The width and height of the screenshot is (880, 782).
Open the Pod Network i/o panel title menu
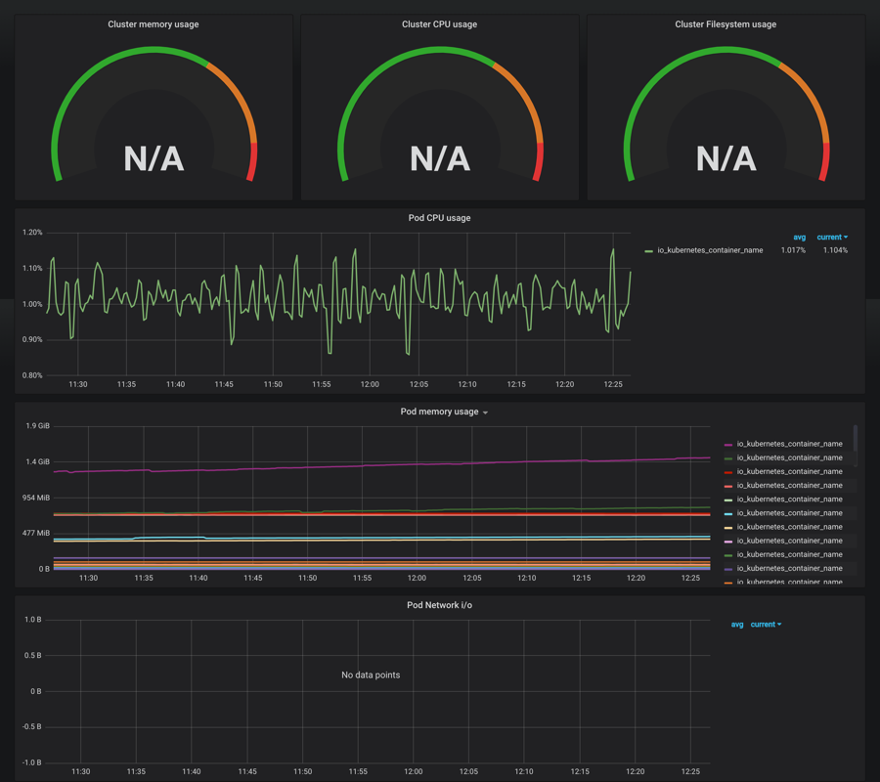439,605
